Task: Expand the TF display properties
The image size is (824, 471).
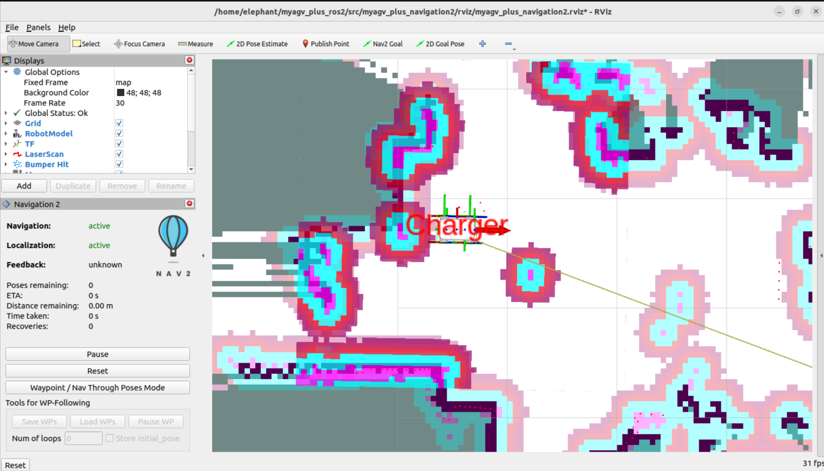Action: point(6,143)
